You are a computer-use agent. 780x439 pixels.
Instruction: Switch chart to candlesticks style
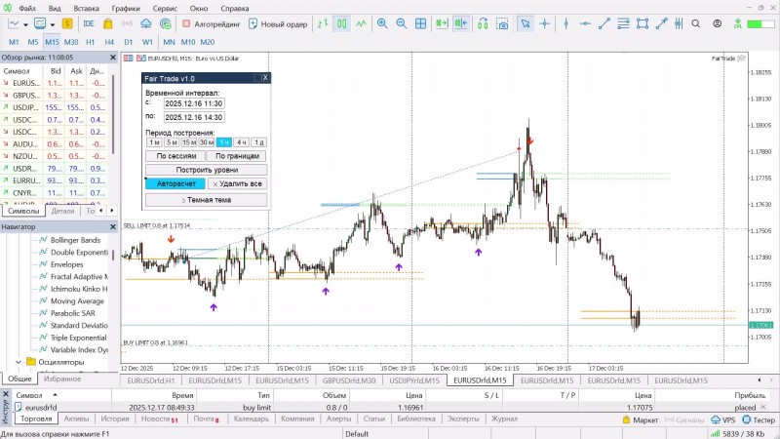342,23
